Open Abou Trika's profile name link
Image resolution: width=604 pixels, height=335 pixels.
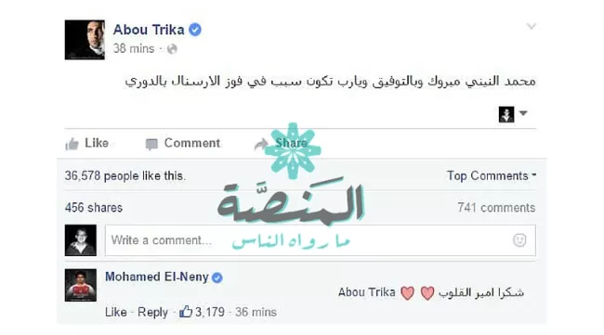click(x=149, y=30)
